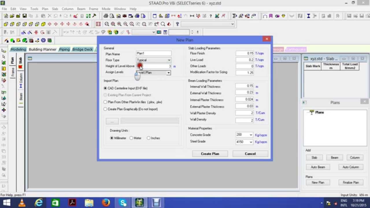The image size is (370, 208).
Task: Click the Print Preview icon
Action: 112,16
